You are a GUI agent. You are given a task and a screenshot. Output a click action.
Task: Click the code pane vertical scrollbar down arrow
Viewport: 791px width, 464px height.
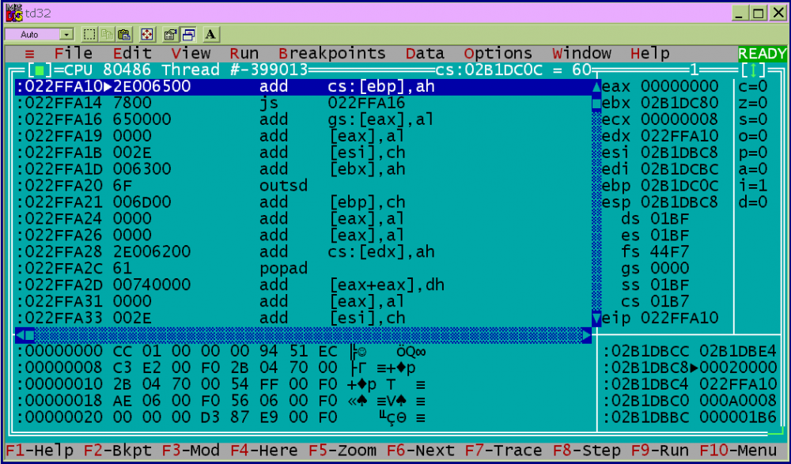[x=596, y=319]
